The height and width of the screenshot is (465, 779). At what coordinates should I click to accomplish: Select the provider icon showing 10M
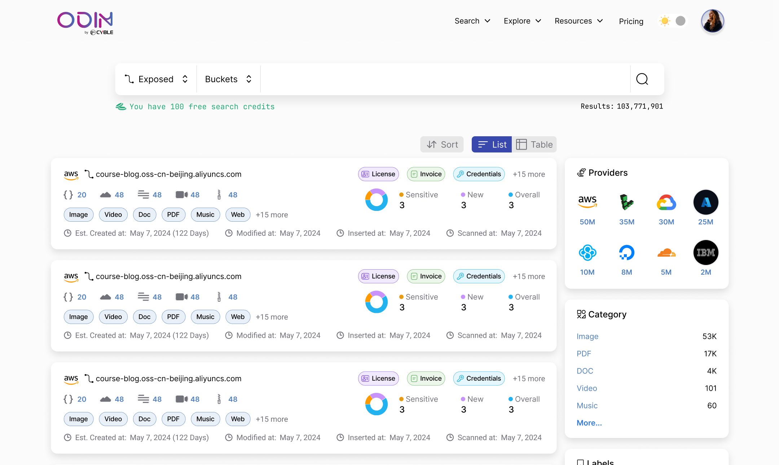[x=587, y=252]
